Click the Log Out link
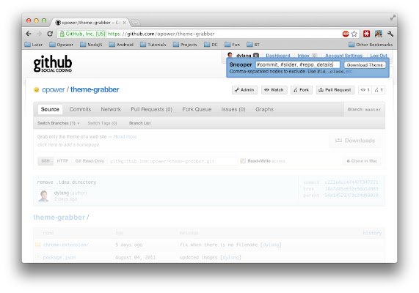The height and width of the screenshot is (293, 419). [x=379, y=56]
